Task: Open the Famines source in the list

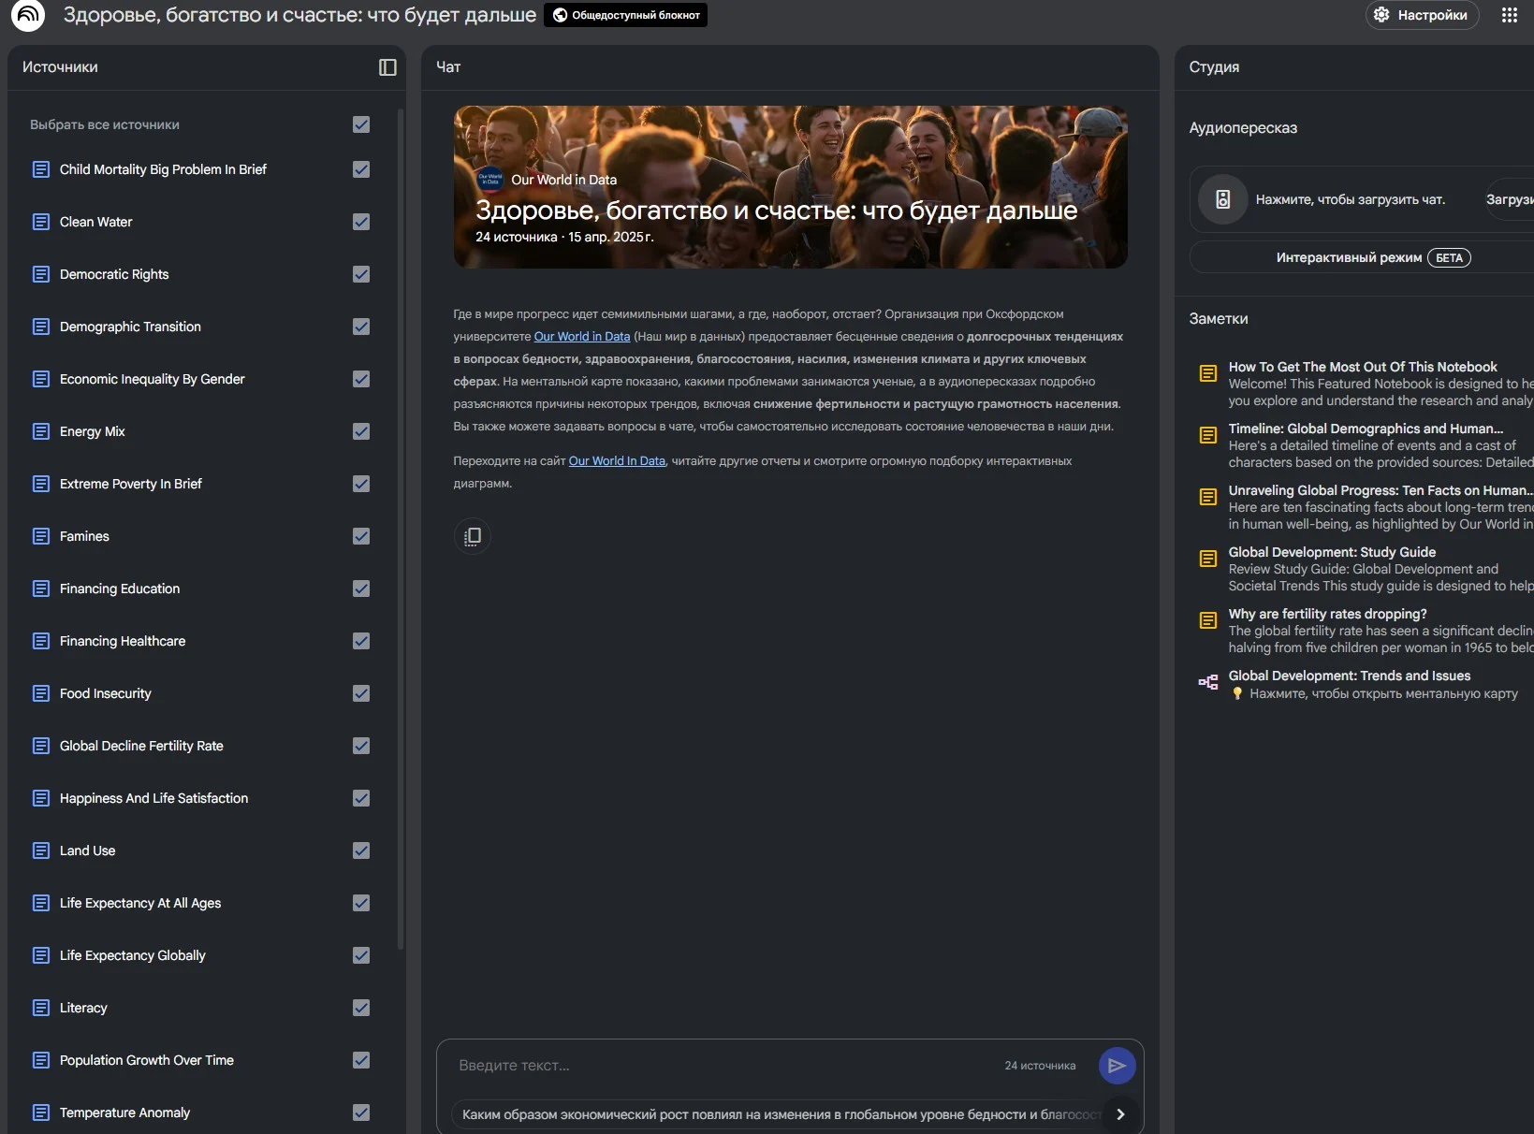Action: [84, 536]
